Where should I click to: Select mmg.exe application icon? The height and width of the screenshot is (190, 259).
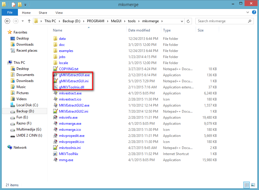click(55, 160)
